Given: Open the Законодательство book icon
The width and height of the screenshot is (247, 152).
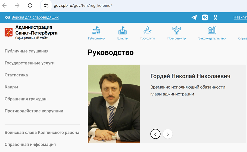Looking at the screenshot, I should [x=212, y=31].
